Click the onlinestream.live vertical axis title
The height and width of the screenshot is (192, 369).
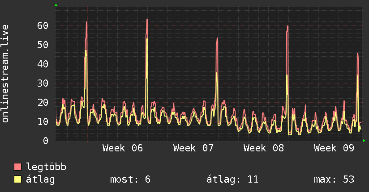(x=5, y=74)
